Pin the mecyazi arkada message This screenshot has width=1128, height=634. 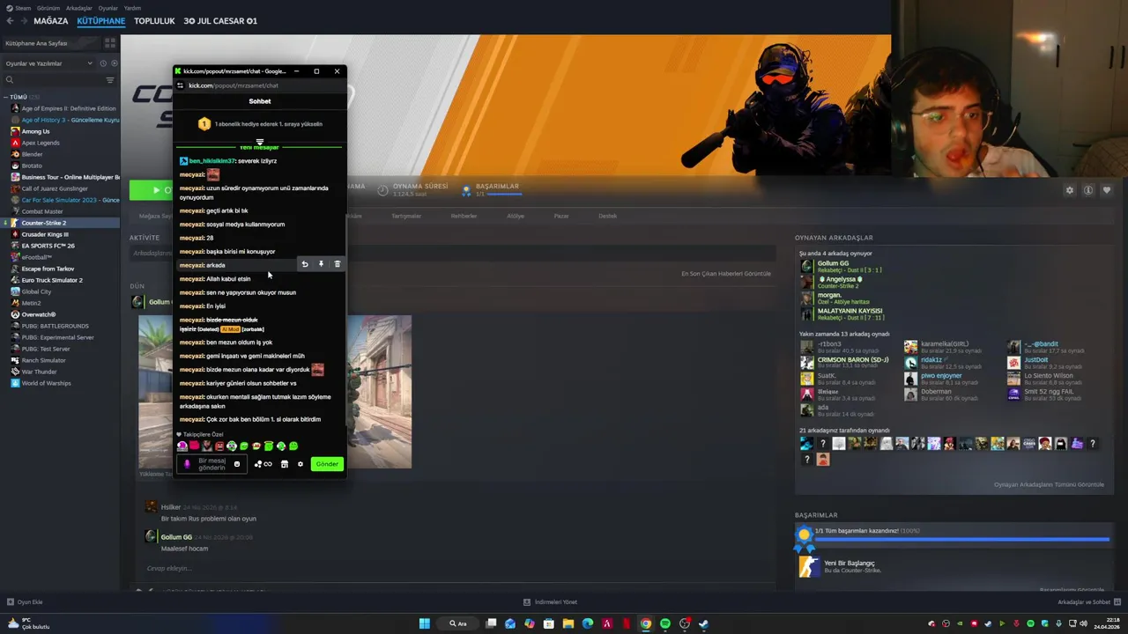(x=321, y=264)
